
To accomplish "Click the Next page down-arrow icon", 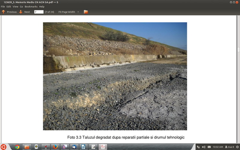I will pos(21,12).
